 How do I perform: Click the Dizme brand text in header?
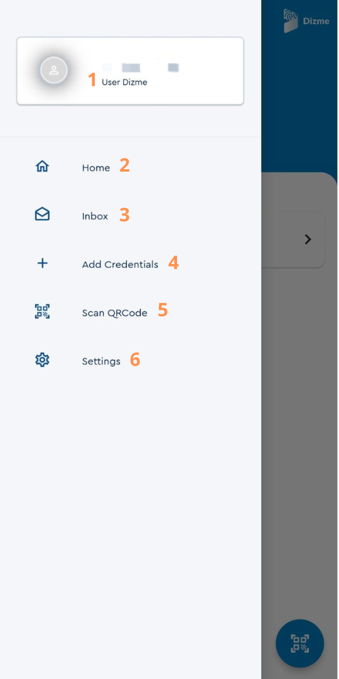coord(316,21)
